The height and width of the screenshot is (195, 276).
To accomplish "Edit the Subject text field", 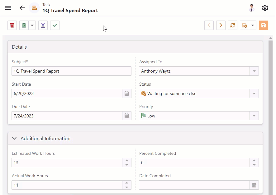I will pyautogui.click(x=71, y=71).
